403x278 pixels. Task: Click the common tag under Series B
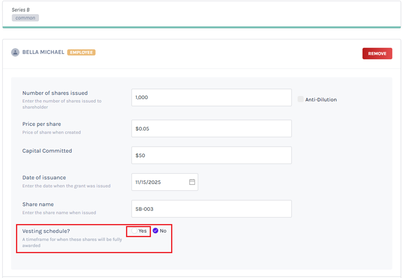click(25, 18)
